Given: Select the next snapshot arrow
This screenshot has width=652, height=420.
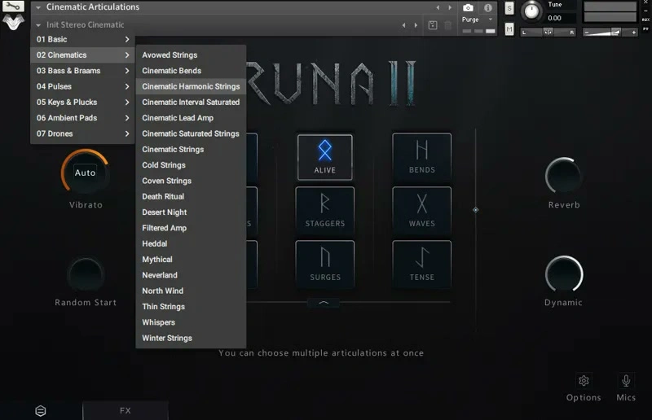Looking at the screenshot, I should point(416,25).
